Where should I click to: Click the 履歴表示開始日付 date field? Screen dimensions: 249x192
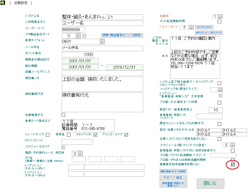tap(80, 61)
